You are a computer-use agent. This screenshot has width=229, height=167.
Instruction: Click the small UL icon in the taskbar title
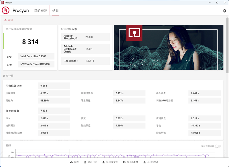[x=3, y=2]
